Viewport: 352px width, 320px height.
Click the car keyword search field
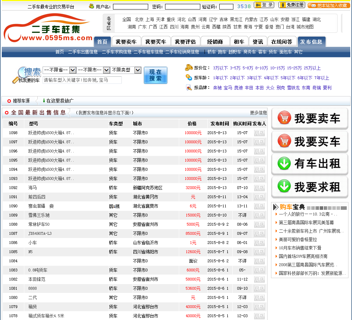(x=82, y=80)
